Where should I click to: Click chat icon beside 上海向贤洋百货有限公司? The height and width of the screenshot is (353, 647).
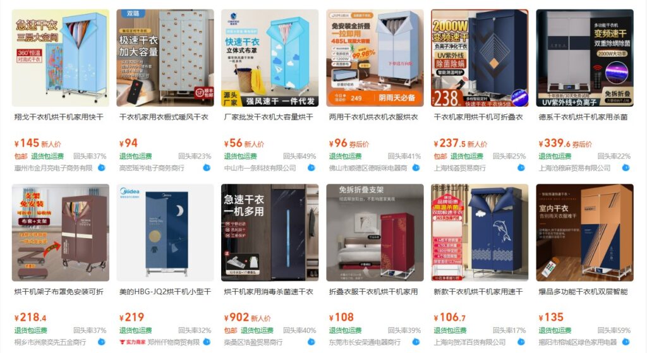point(521,342)
